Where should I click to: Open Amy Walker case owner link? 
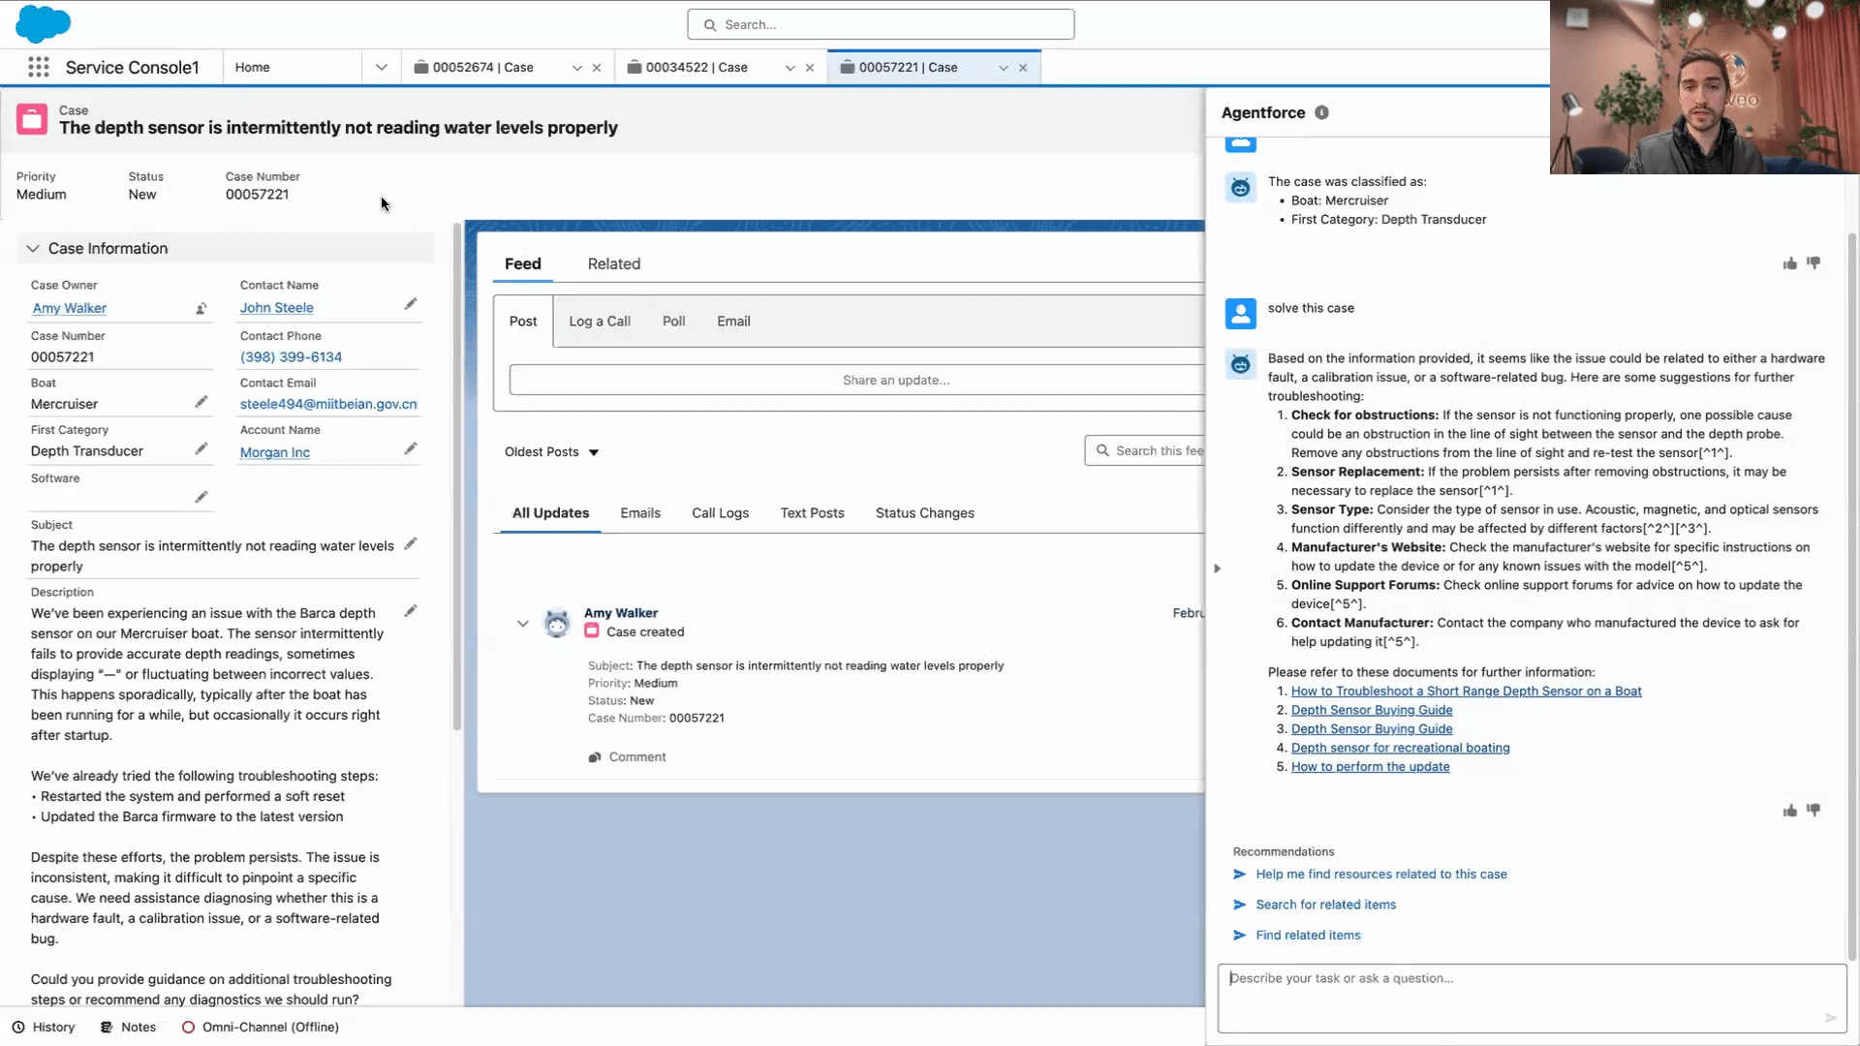[70, 308]
